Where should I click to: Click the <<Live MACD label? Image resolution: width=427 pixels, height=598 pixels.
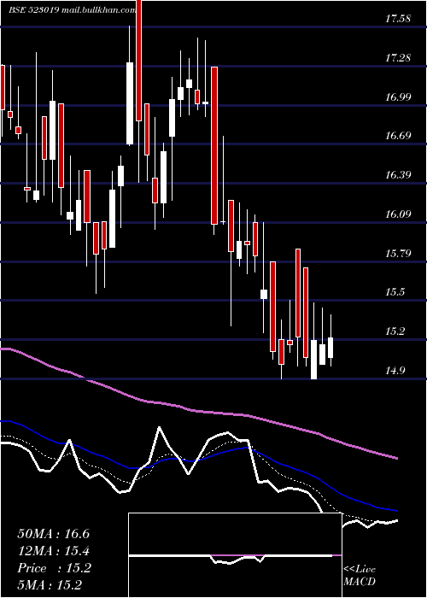[x=360, y=576]
